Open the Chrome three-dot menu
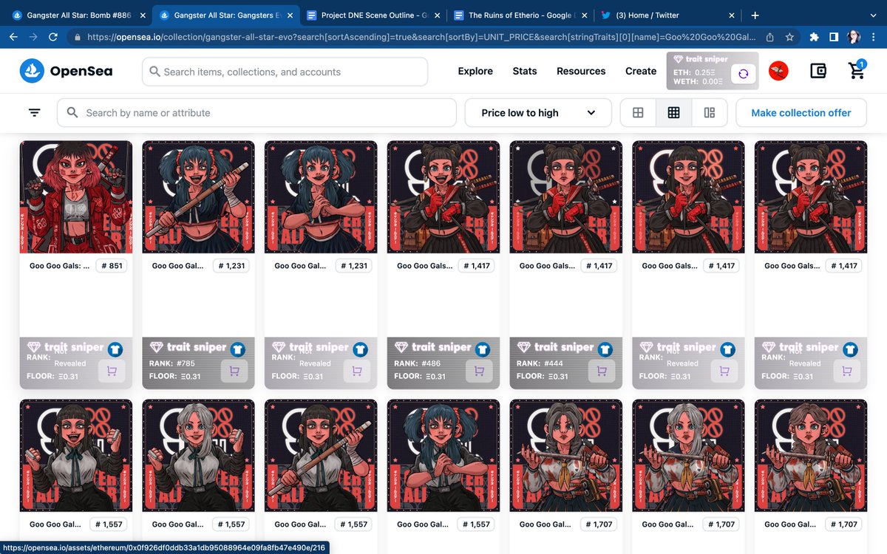Image resolution: width=887 pixels, height=554 pixels. pos(874,36)
